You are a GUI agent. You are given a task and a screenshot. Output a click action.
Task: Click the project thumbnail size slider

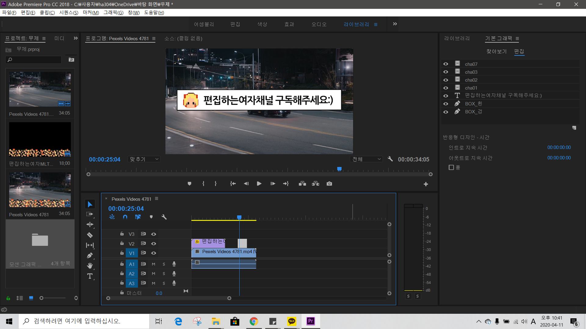(x=42, y=298)
